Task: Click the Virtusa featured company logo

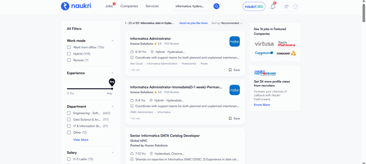Action: (264, 44)
